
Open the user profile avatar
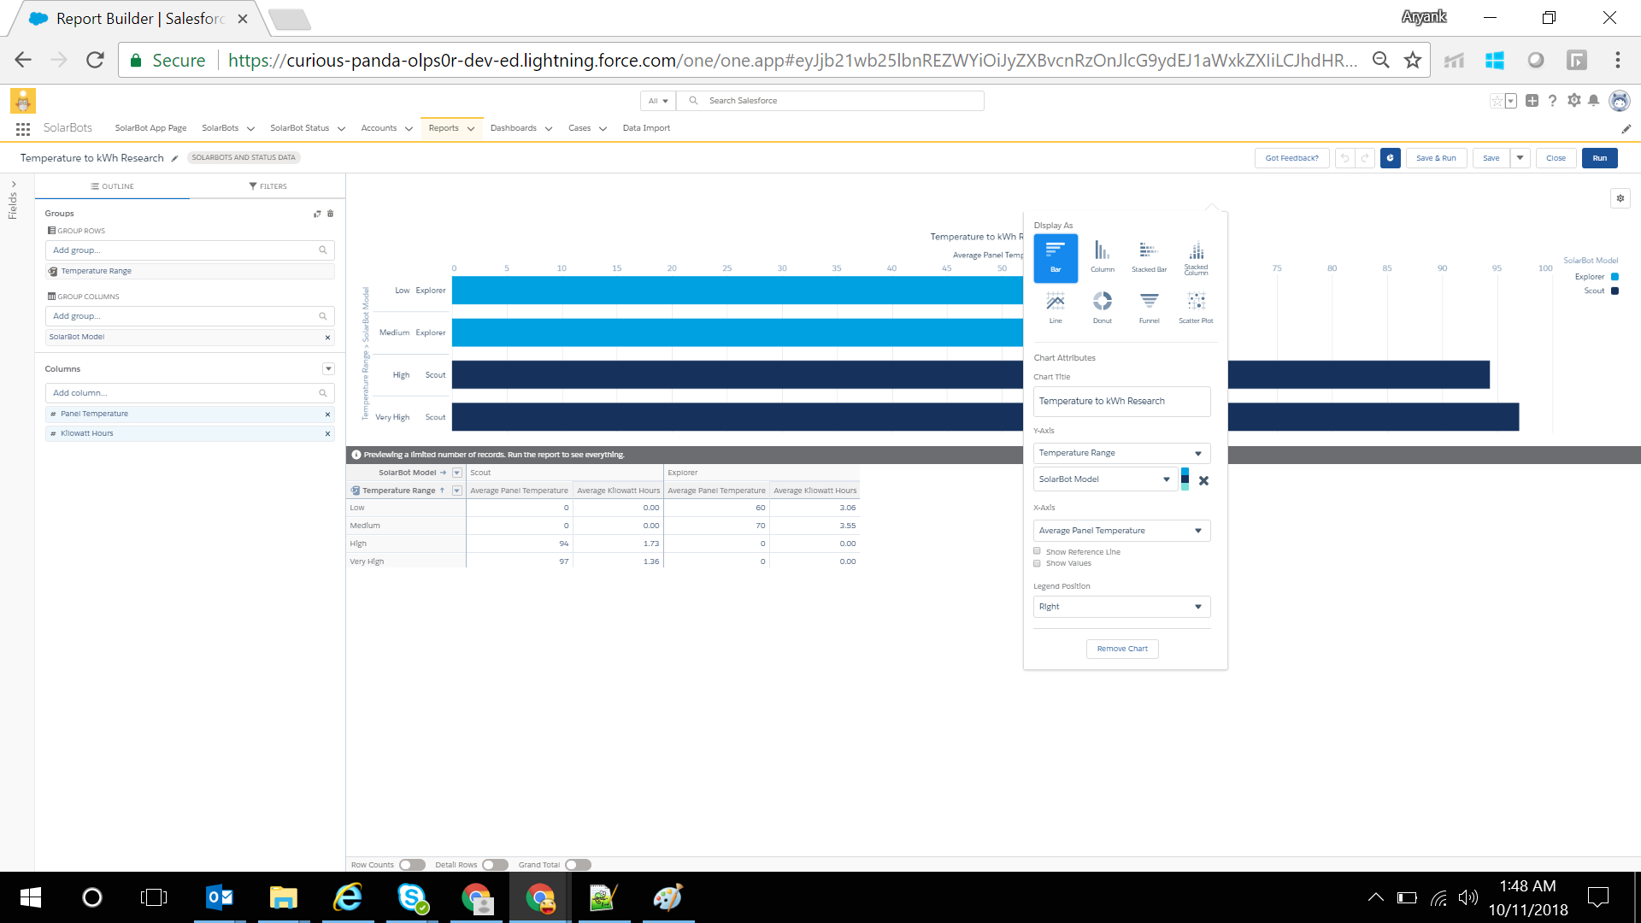click(1619, 101)
